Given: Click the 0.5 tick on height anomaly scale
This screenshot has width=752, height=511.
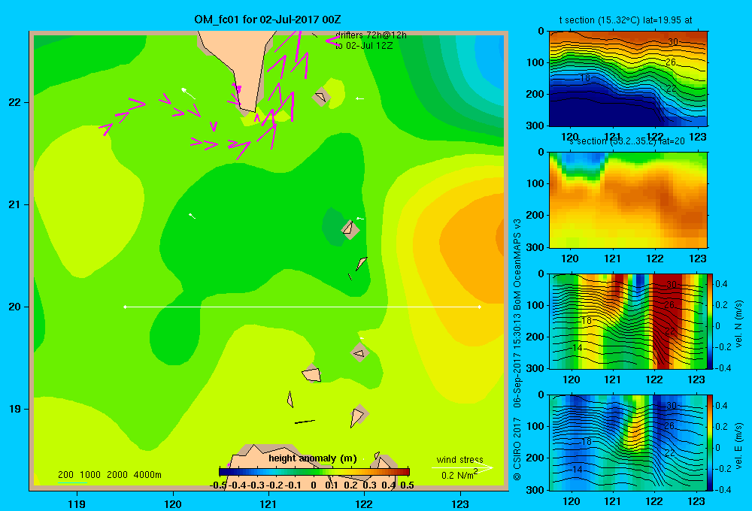Looking at the screenshot, I should pos(407,485).
